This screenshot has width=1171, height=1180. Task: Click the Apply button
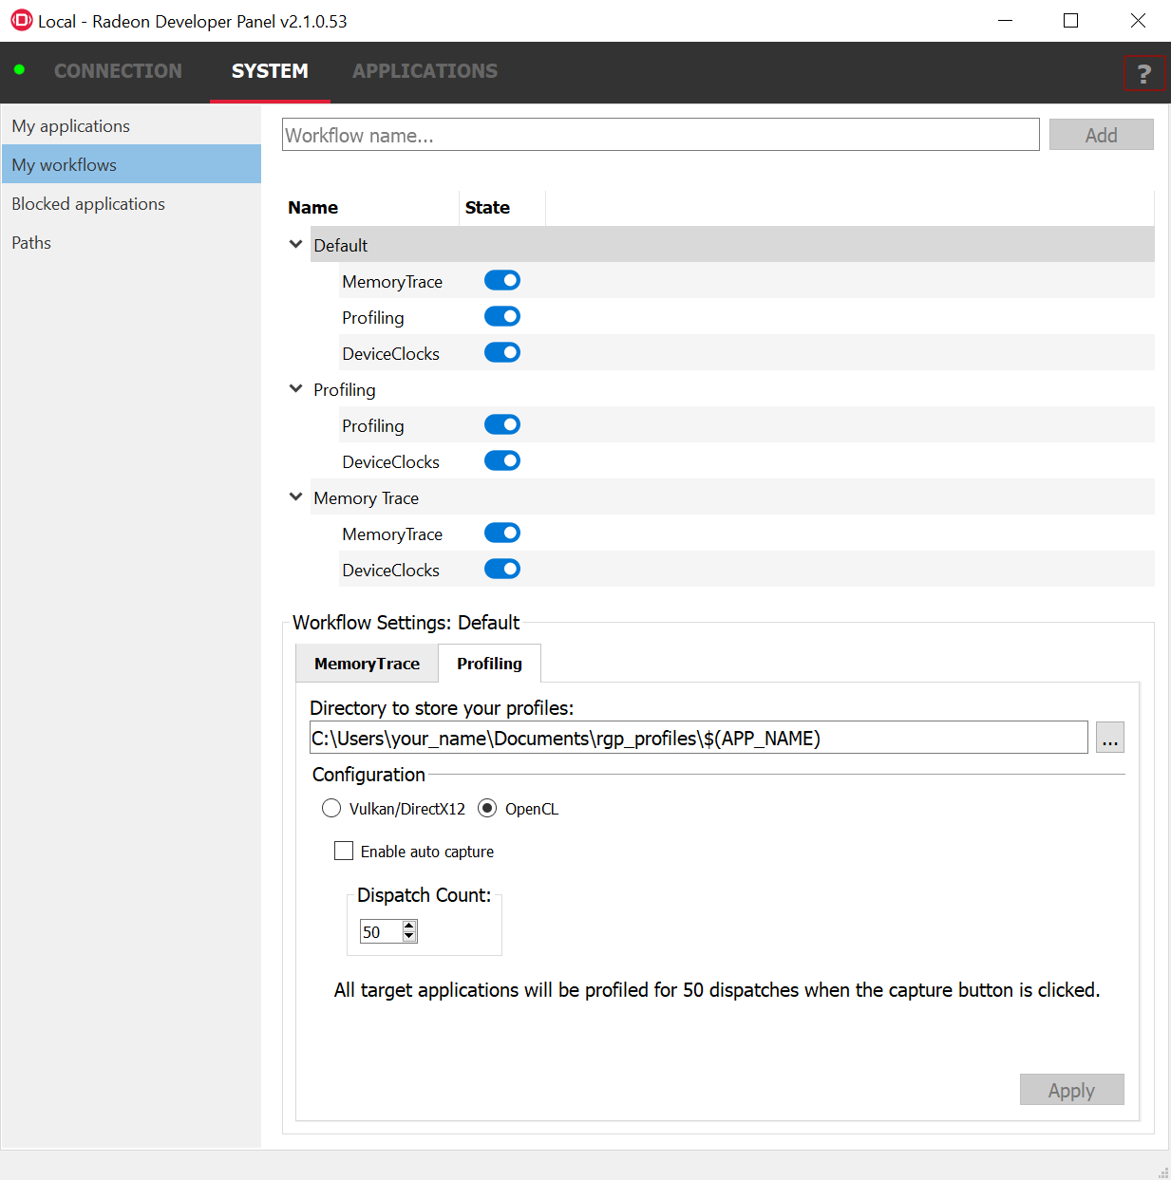pyautogui.click(x=1071, y=1090)
